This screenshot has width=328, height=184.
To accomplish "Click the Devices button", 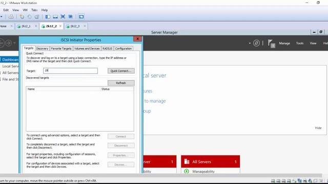I will pos(121,165).
